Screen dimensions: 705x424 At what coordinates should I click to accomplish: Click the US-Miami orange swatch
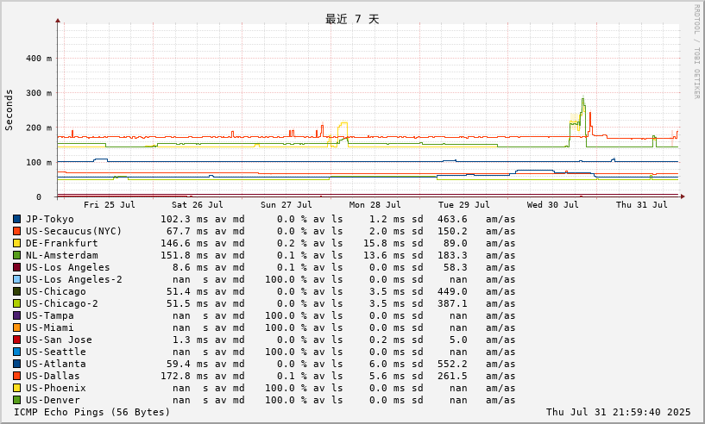pos(16,327)
